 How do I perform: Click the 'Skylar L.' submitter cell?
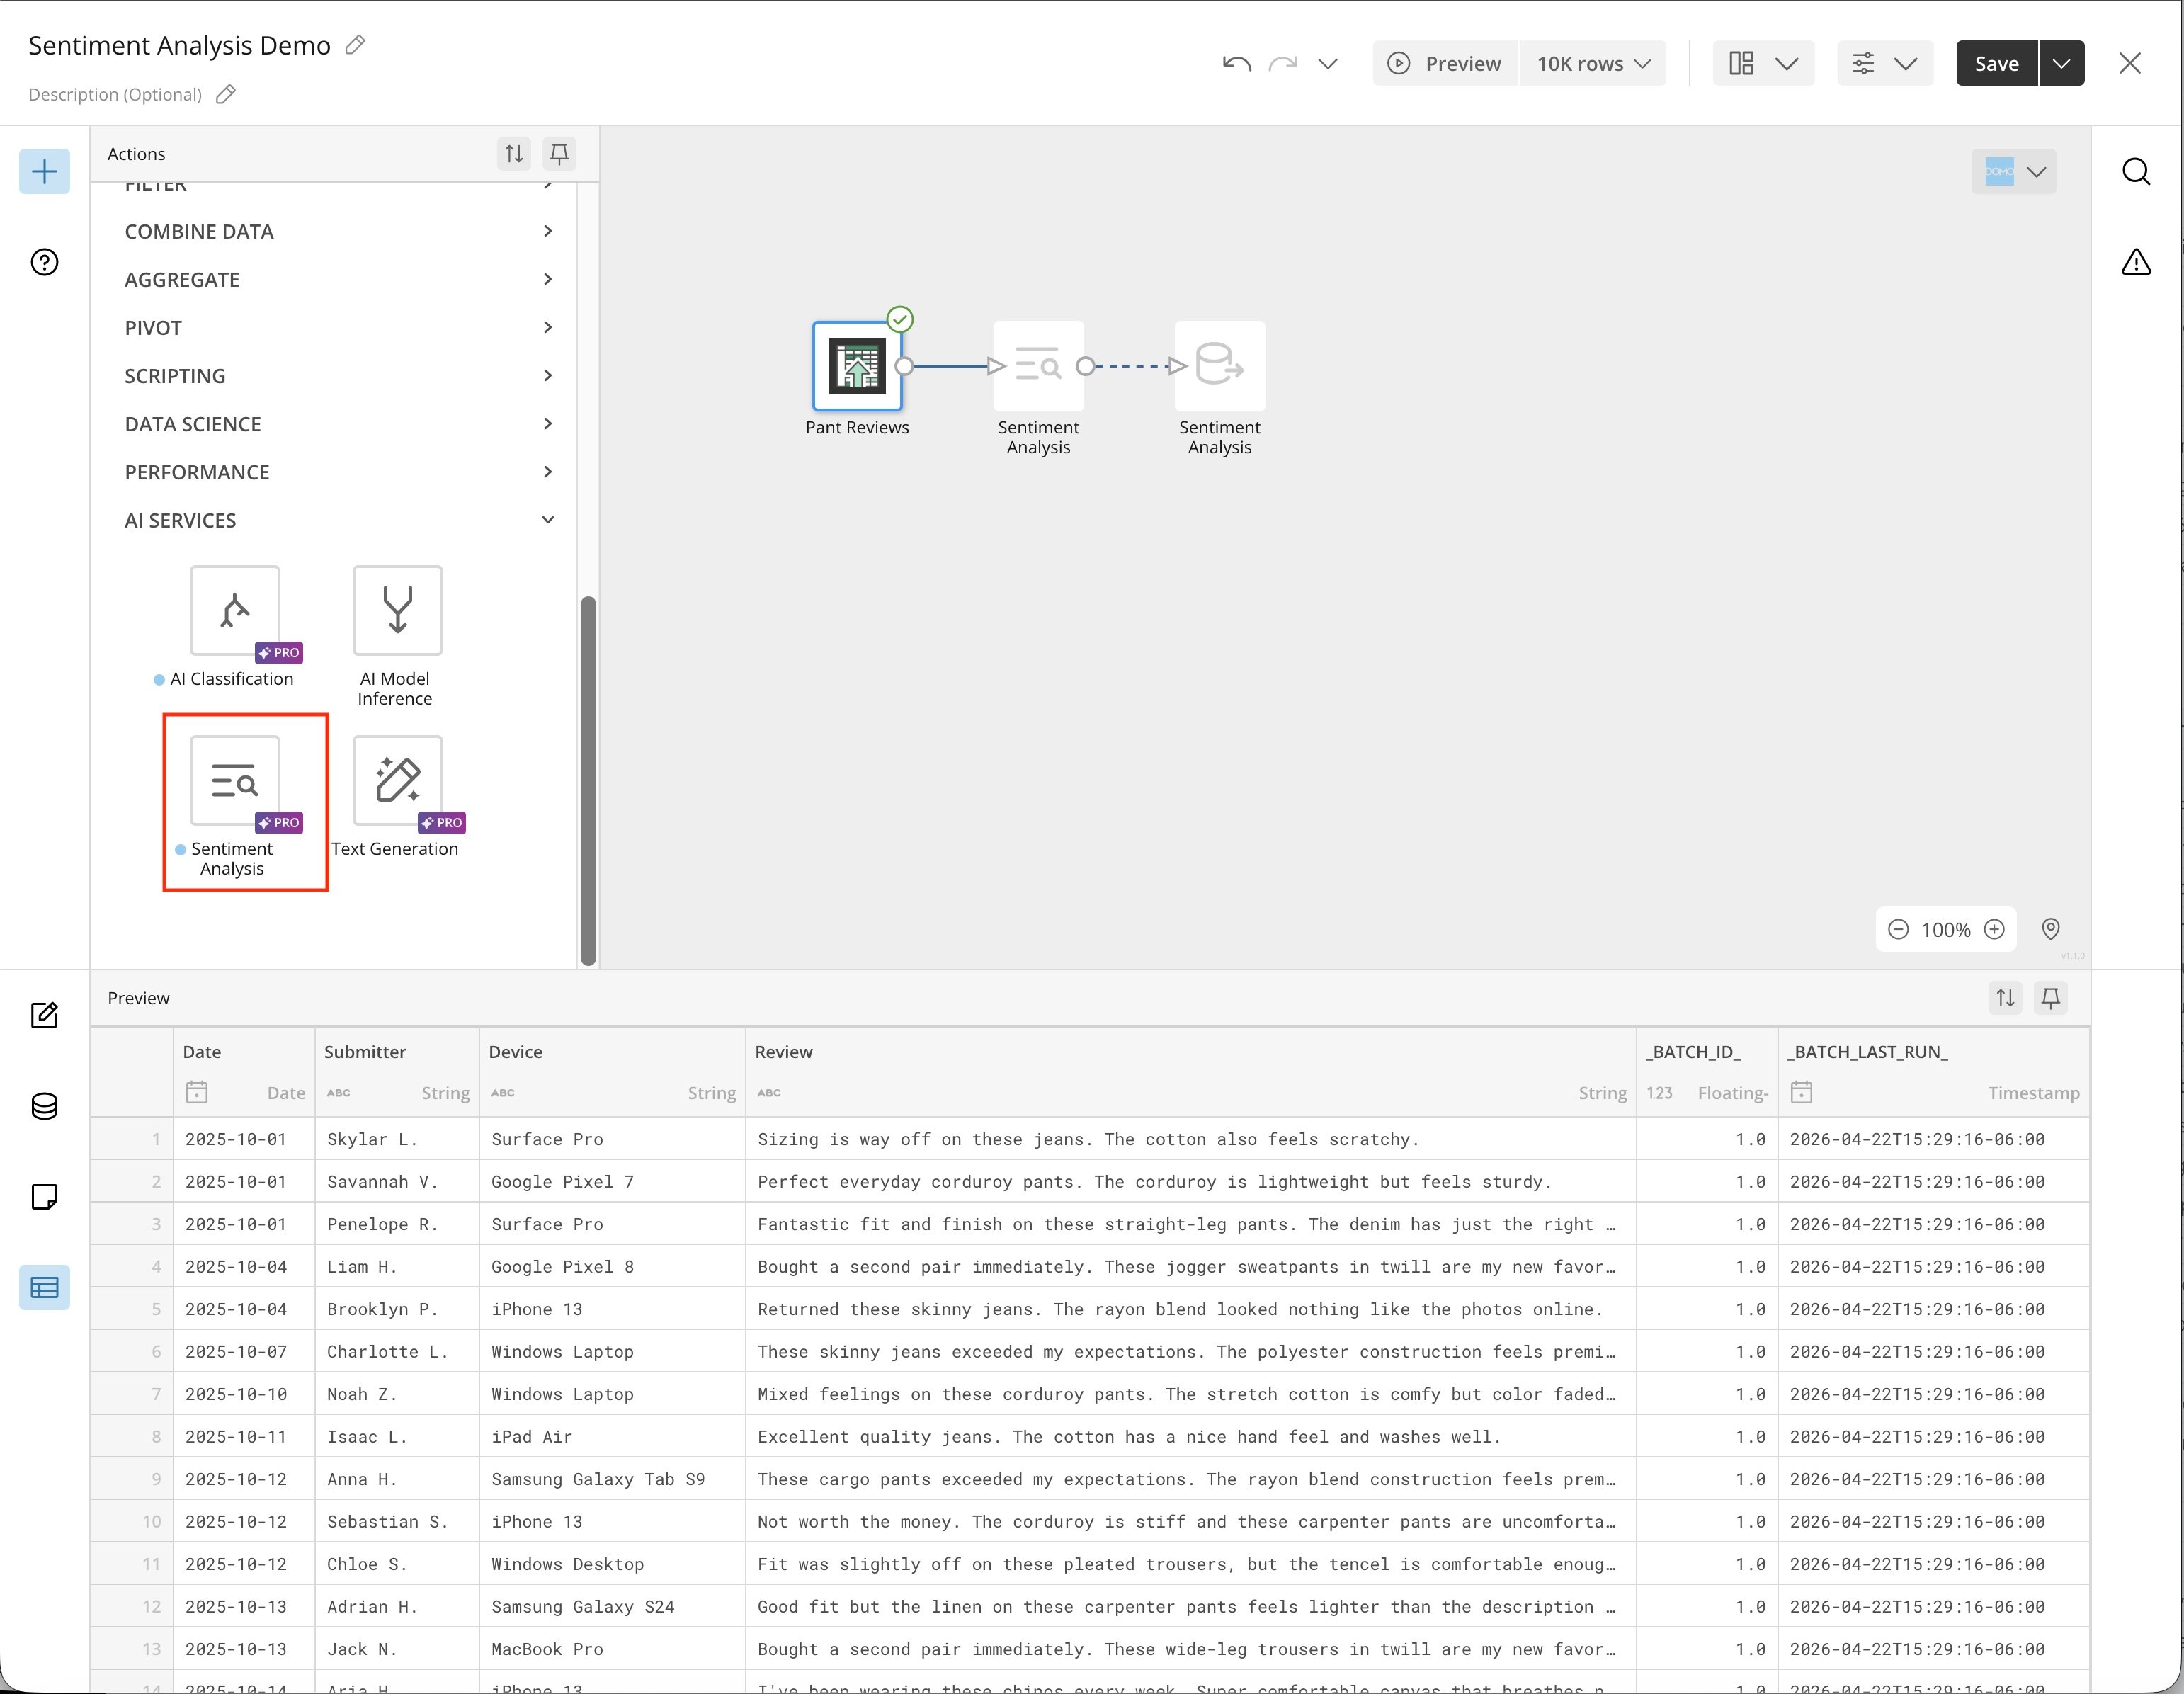397,1139
